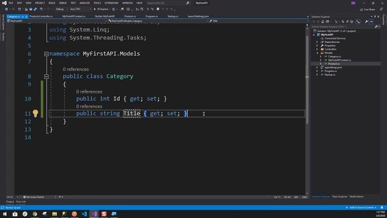Open Chrome from the taskbar
The height and width of the screenshot is (218, 387).
coord(35,214)
